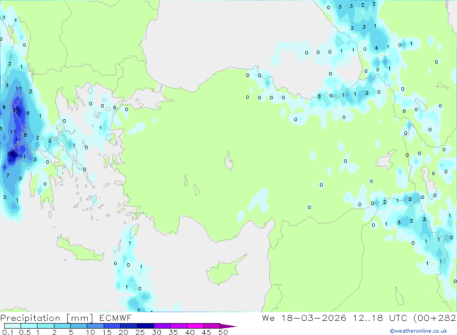
Task: Pick the 5–10 mm blue legend swatch
Action: pos(79,326)
